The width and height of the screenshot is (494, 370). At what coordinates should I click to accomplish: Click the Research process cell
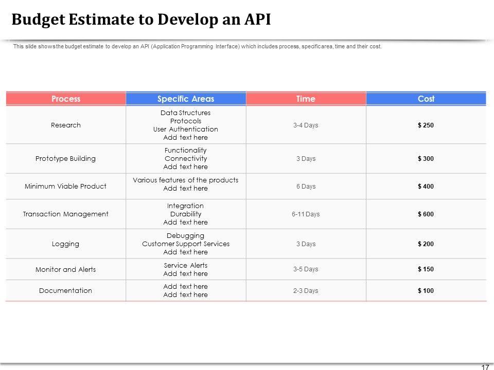(x=66, y=125)
